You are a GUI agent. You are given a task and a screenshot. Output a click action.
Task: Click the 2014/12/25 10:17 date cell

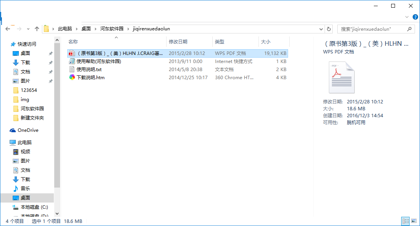pos(188,77)
